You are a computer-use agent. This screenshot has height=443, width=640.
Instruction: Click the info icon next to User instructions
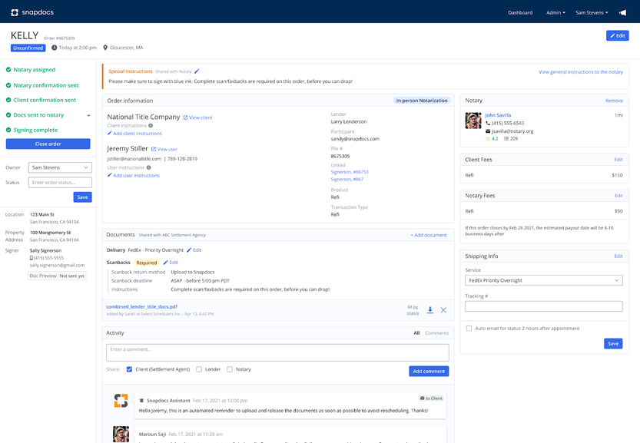pos(148,167)
